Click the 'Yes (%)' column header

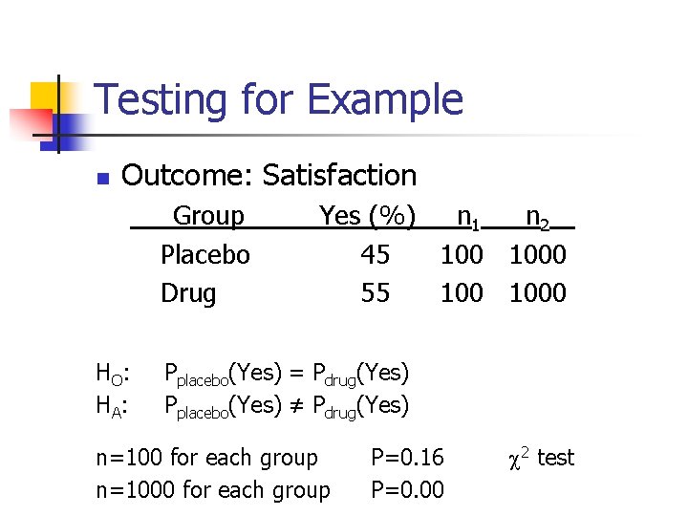(x=367, y=217)
